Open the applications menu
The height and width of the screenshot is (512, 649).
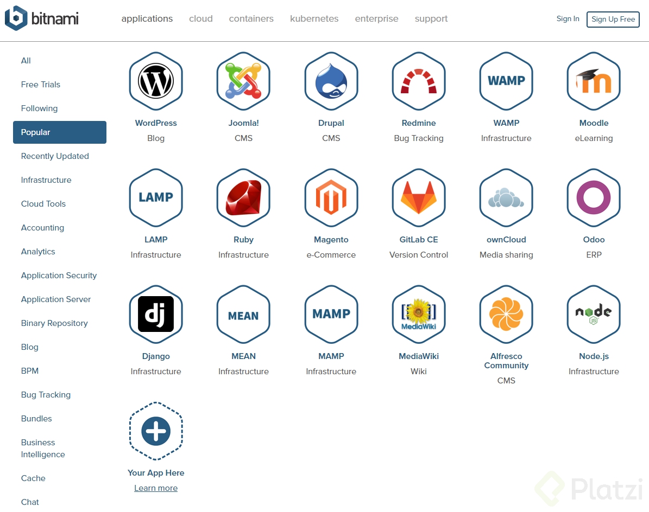(147, 18)
